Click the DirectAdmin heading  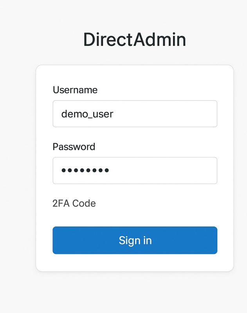tap(135, 40)
